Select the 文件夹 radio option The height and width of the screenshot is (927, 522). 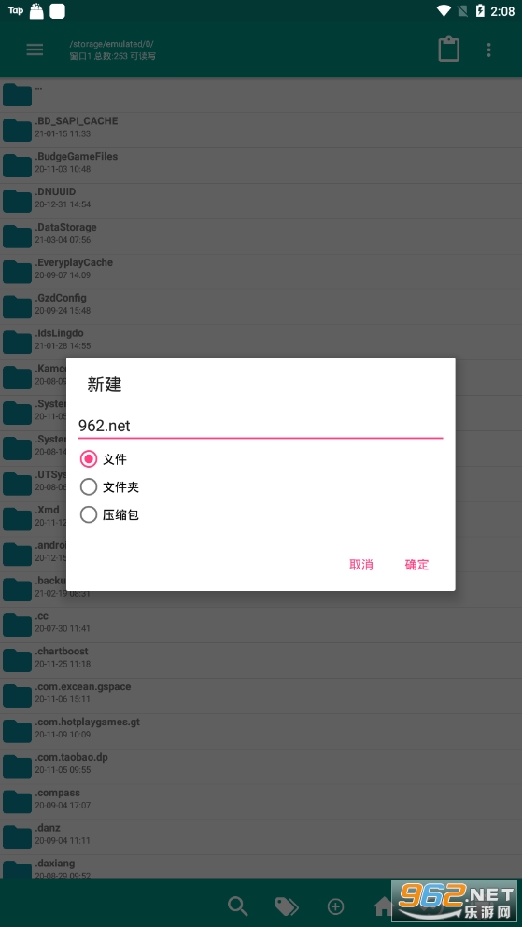pyautogui.click(x=109, y=487)
